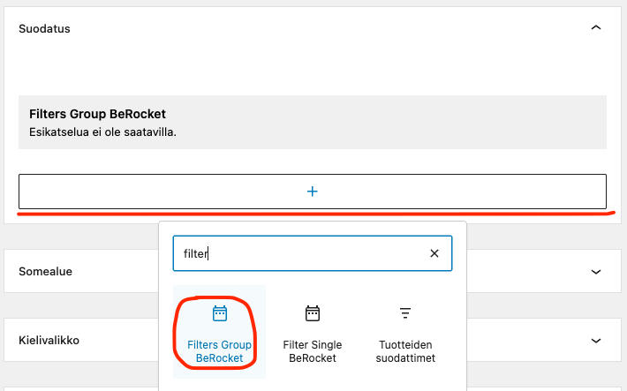
Task: Click the Somealue panel title
Action: 46,272
